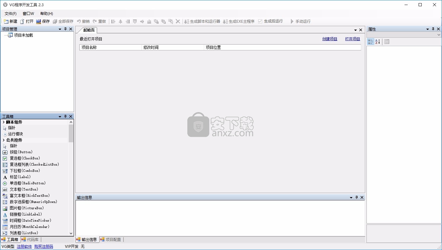The height and width of the screenshot is (250, 442).
Task: Click the categorized view icon in 属性
Action: [371, 42]
